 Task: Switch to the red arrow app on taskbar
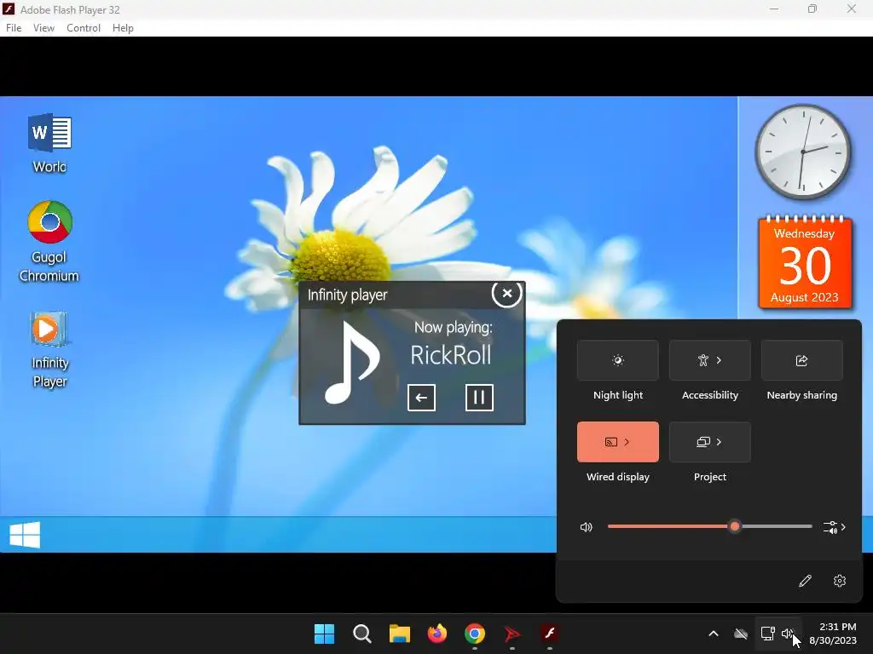tap(512, 634)
